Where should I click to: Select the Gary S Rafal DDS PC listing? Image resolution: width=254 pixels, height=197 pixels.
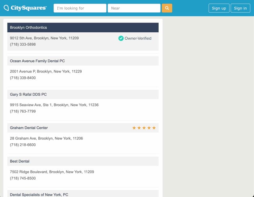click(x=28, y=95)
